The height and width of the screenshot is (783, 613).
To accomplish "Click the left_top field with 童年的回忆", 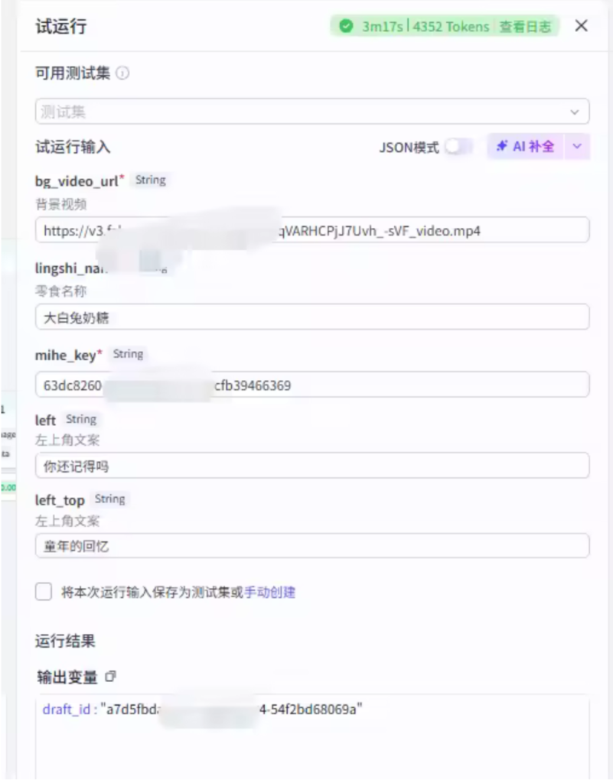I will click(312, 546).
